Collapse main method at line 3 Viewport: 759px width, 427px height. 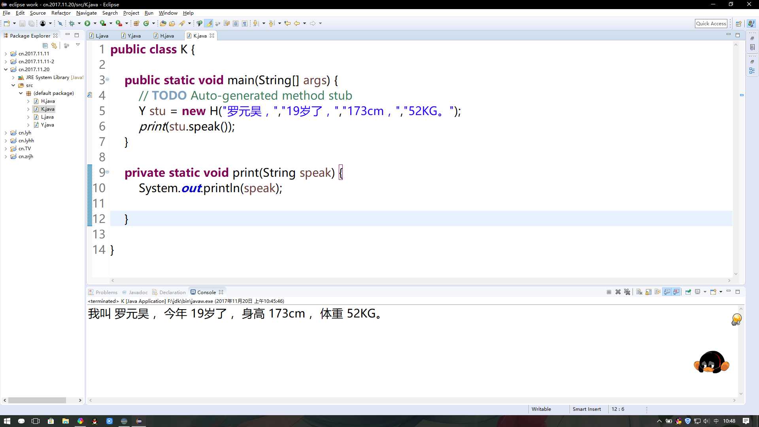click(107, 79)
